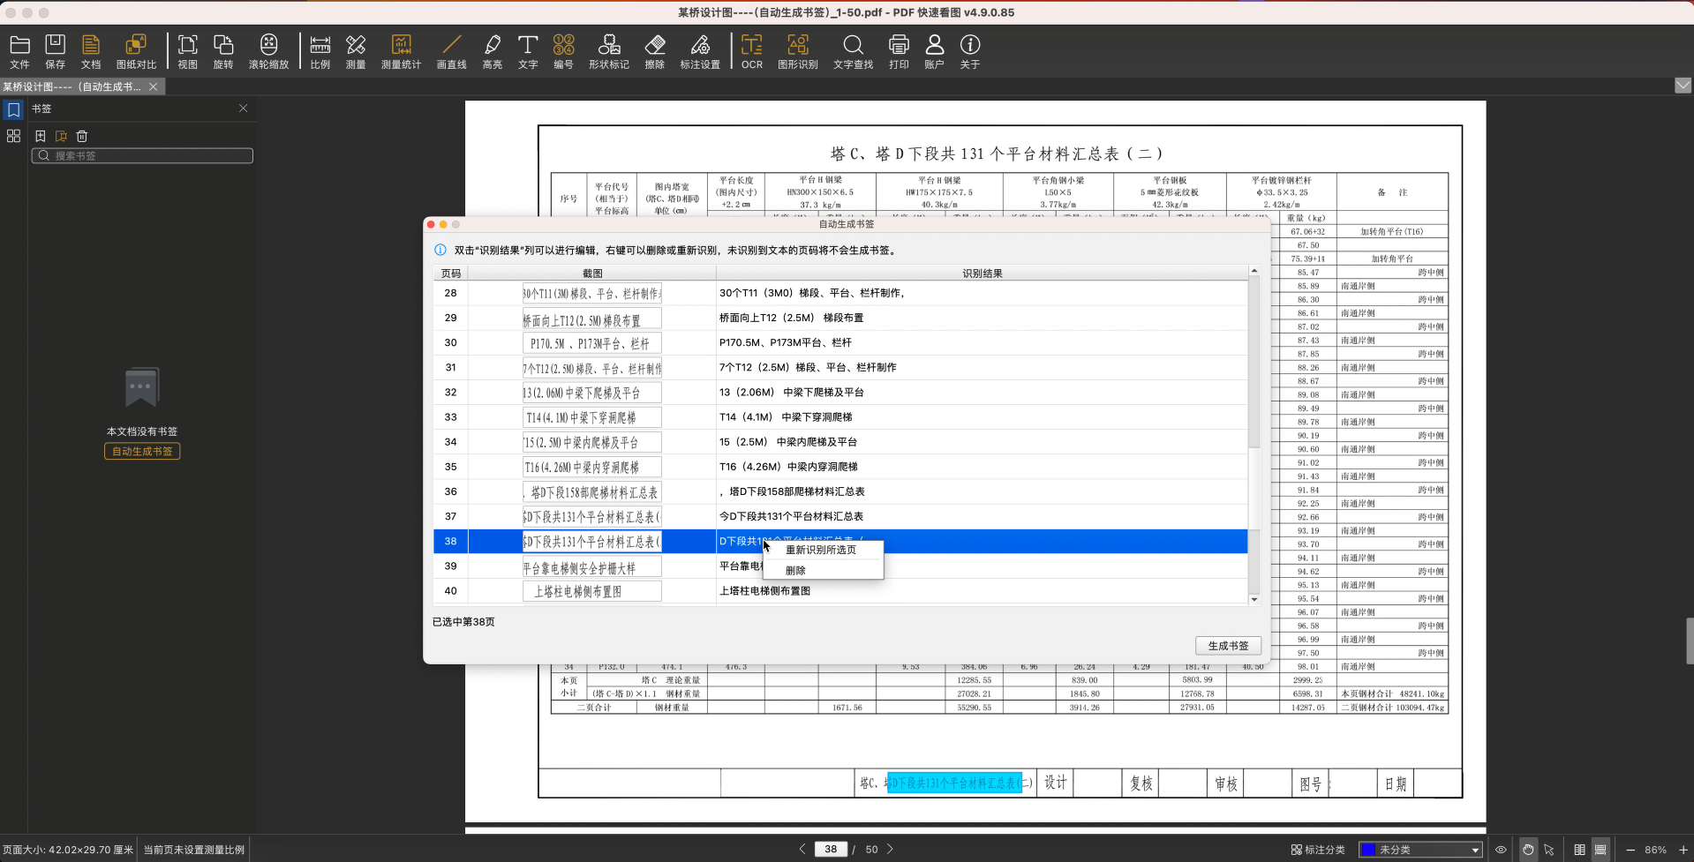Viewport: 1694px width, 862px height.
Task: Click the 生成书签 button
Action: coord(1228,646)
